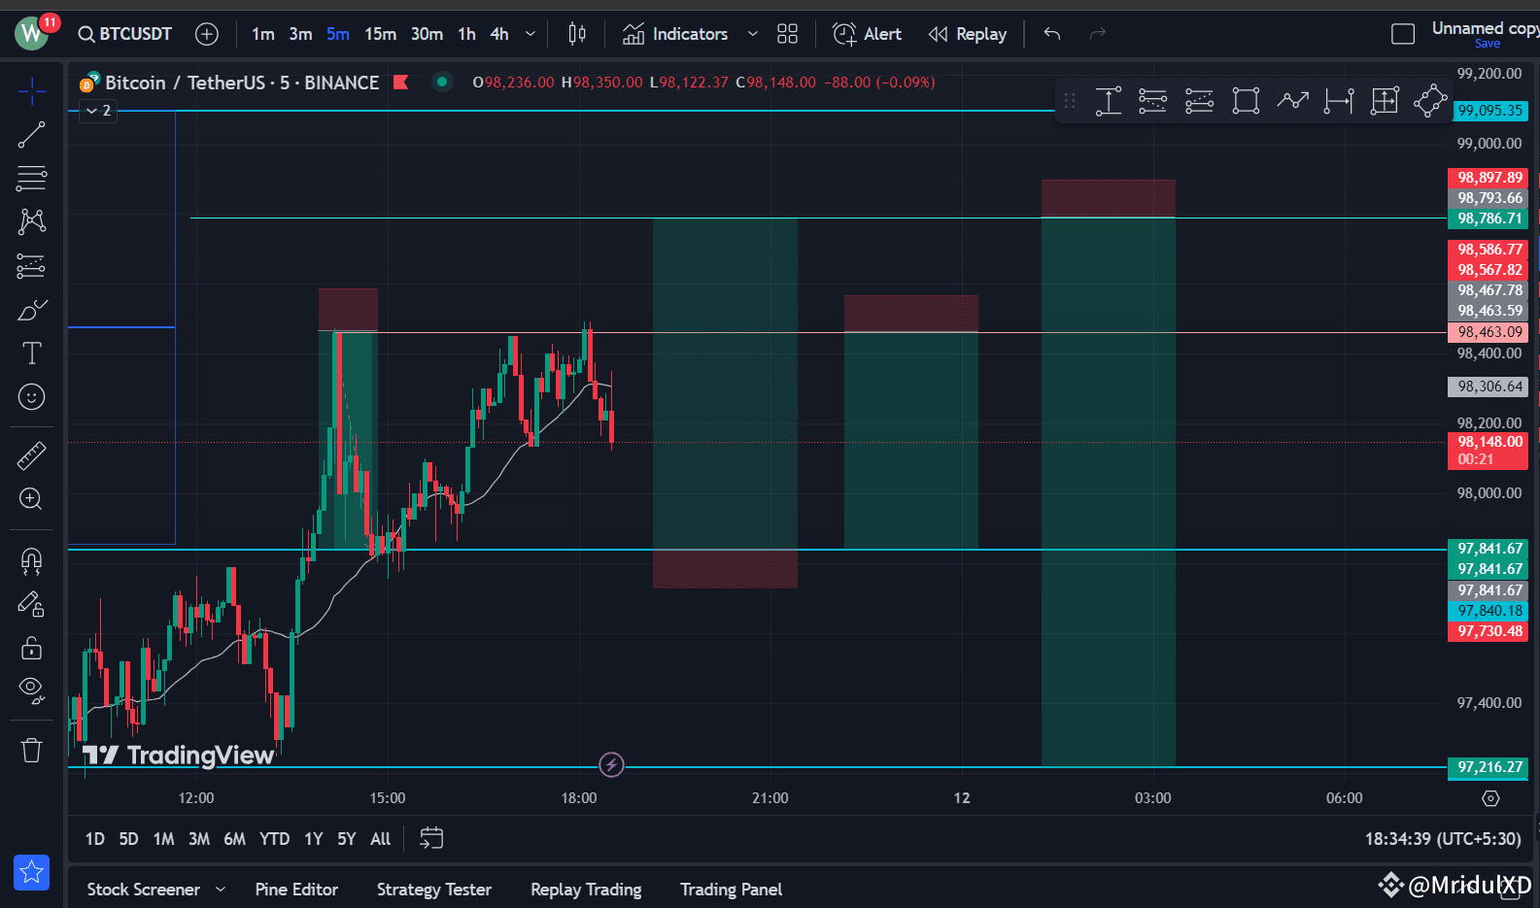The height and width of the screenshot is (908, 1540).
Task: Select the date and price range tool
Action: pyautogui.click(x=1385, y=101)
